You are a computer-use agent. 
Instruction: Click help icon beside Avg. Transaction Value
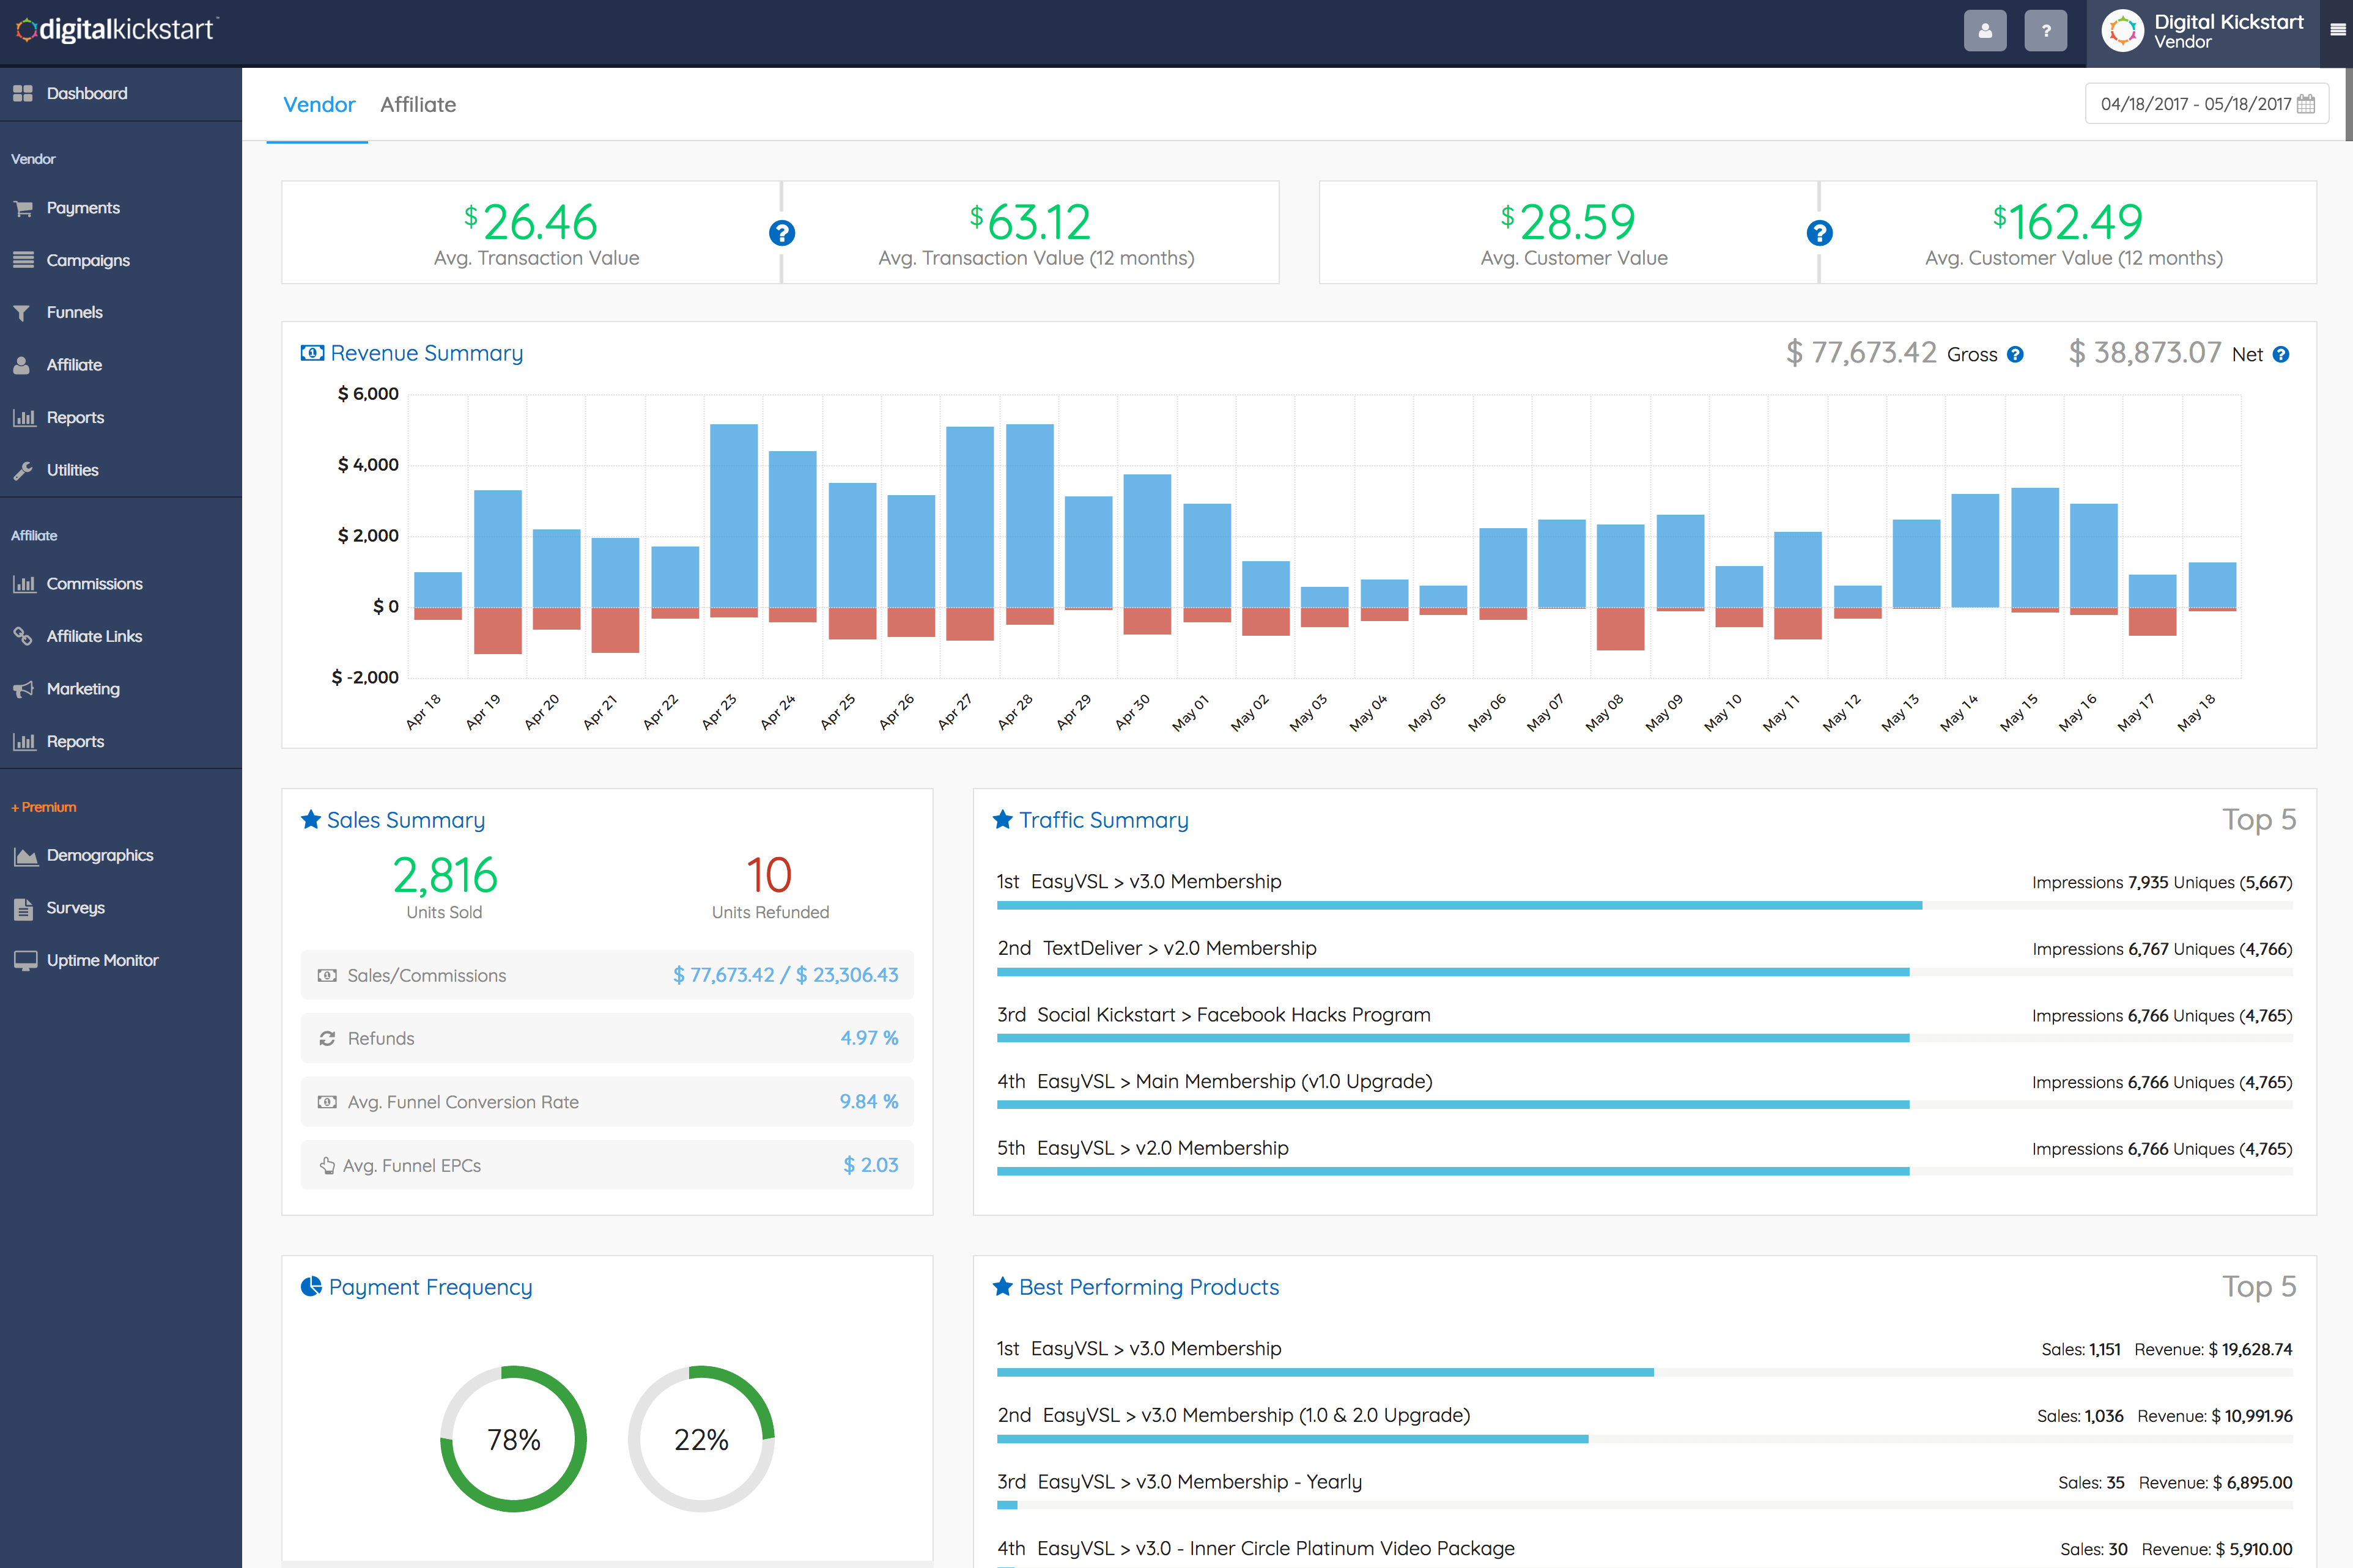(x=781, y=233)
